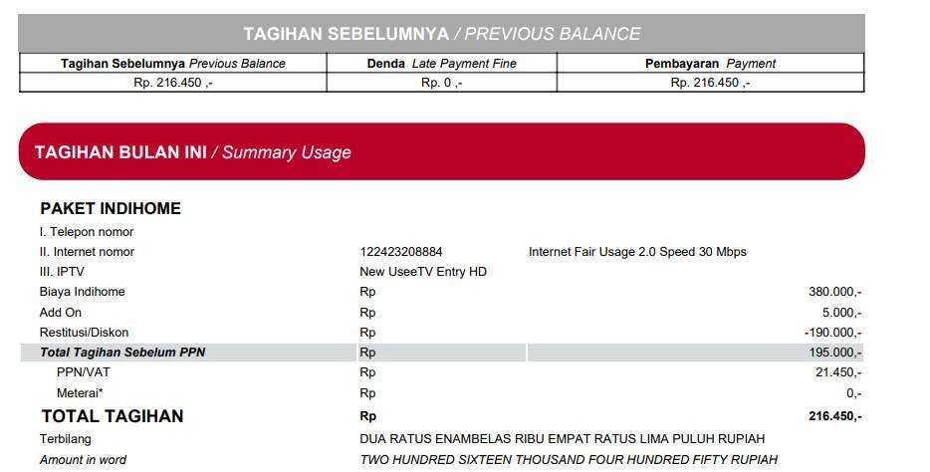Screen dimensions: 930x472
Task: Click the 'III. IPTV' row label
Action: tap(62, 272)
